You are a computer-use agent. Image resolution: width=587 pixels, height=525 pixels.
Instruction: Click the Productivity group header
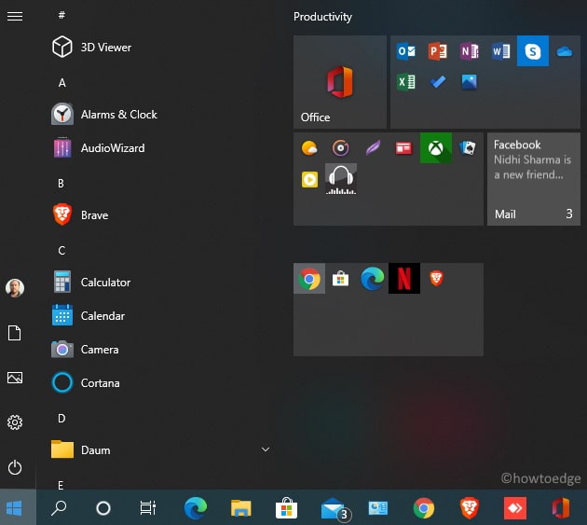pyautogui.click(x=322, y=17)
